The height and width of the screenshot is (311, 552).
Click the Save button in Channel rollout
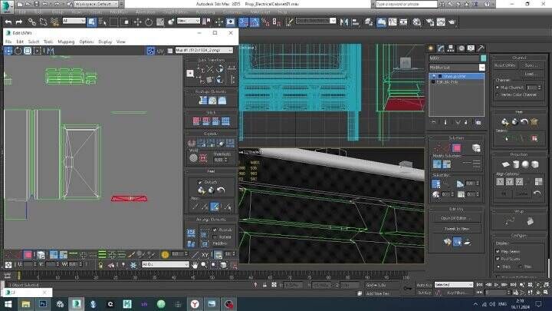tap(531, 65)
